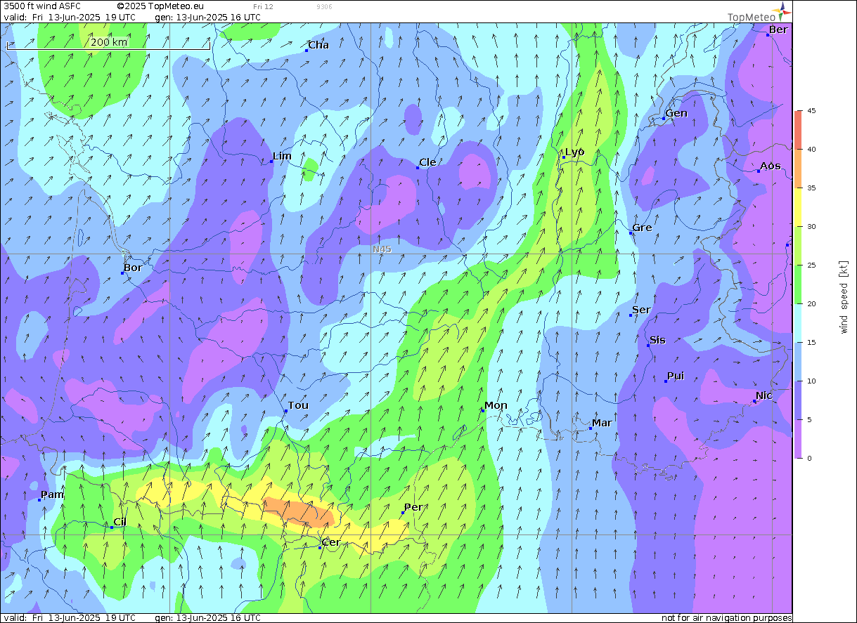Select the 'Pui' city label
Screen dimensions: 857x623
click(676, 376)
